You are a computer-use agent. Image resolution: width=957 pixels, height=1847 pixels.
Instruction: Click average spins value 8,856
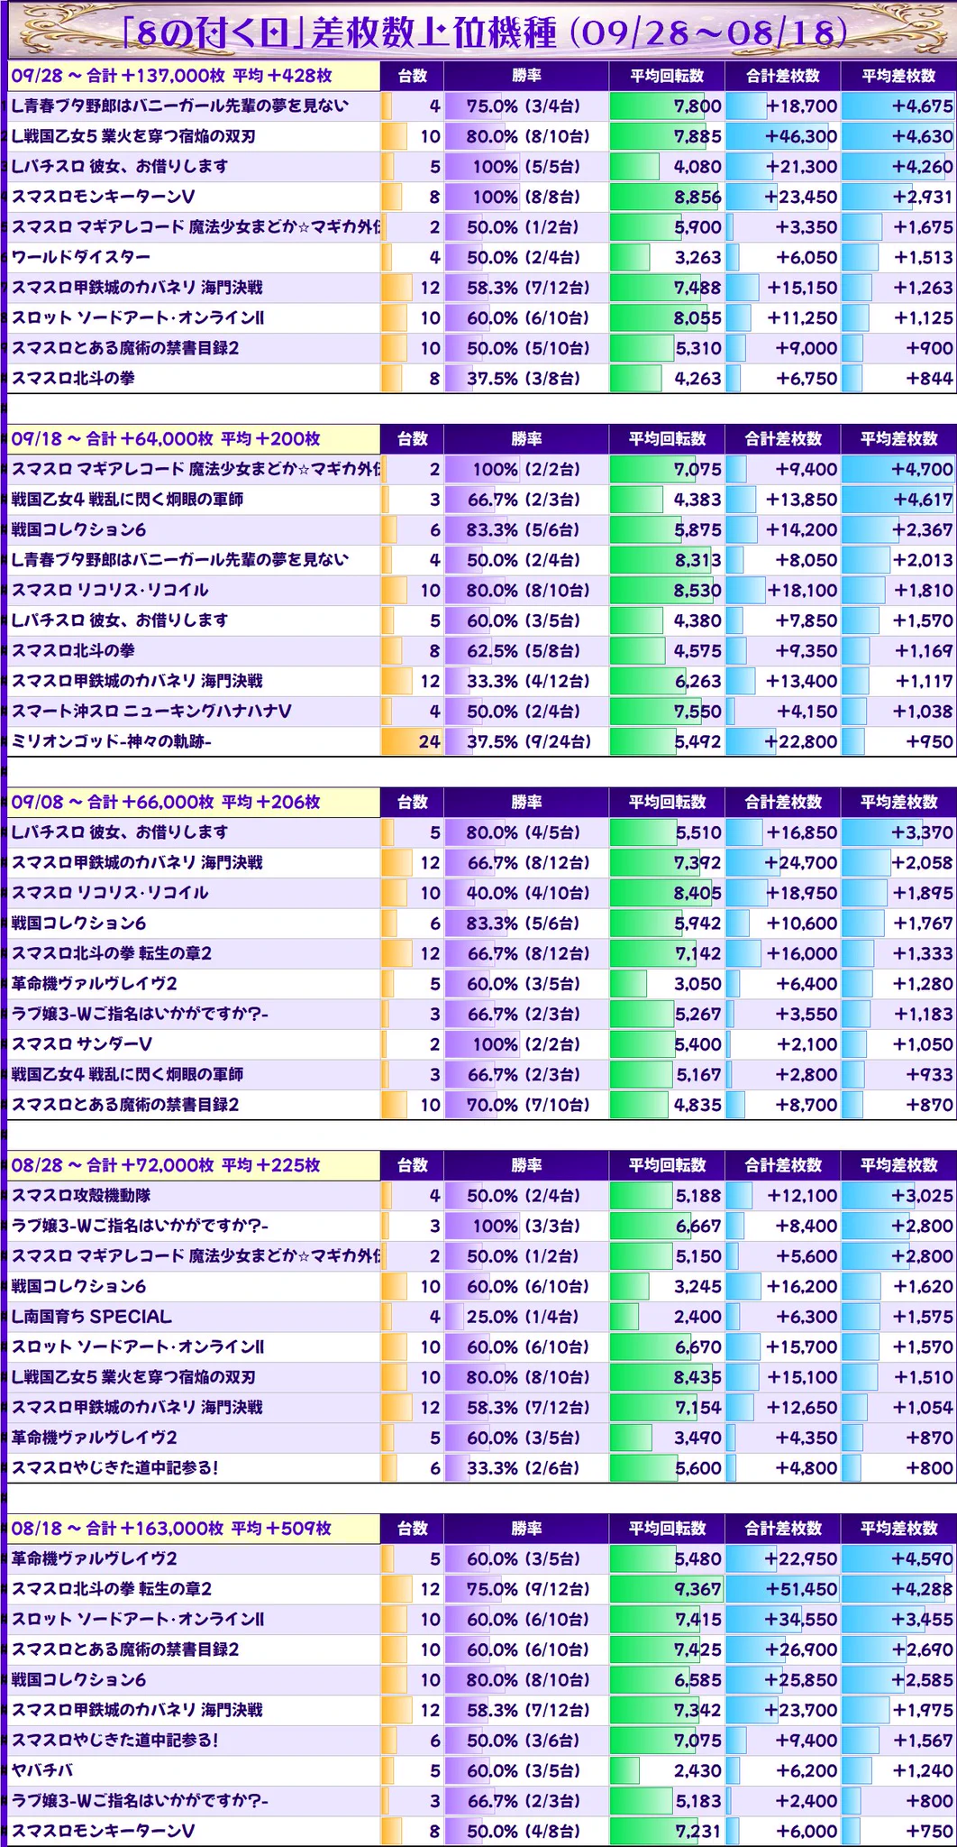(x=667, y=198)
